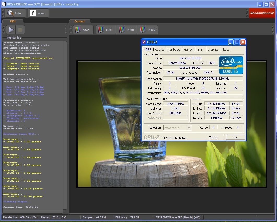Click the Validate button in CPU-Z
This screenshot has width=277, height=222.
pos(214,137)
